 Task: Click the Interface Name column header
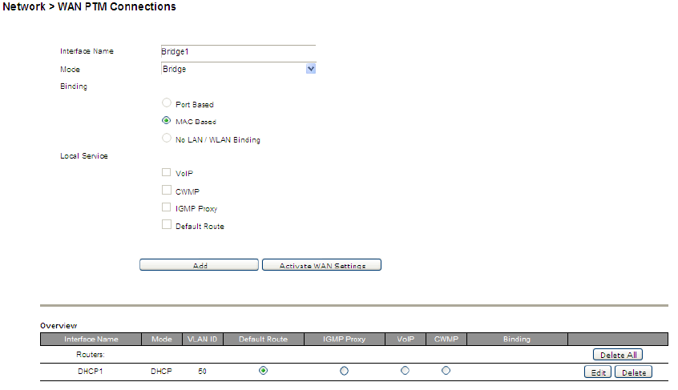click(91, 339)
